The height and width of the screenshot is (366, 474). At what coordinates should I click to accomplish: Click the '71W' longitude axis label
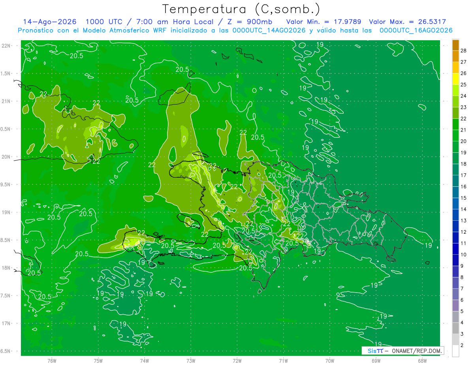(x=283, y=361)
